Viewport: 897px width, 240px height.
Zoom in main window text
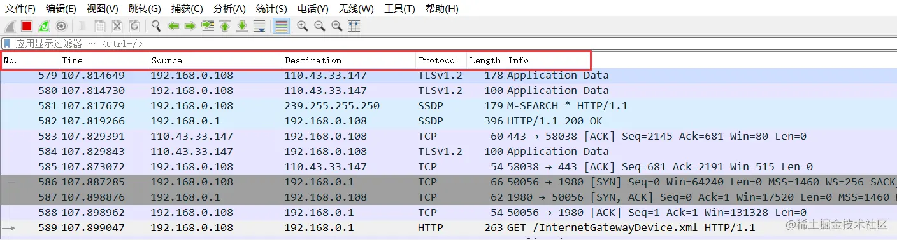(x=303, y=26)
